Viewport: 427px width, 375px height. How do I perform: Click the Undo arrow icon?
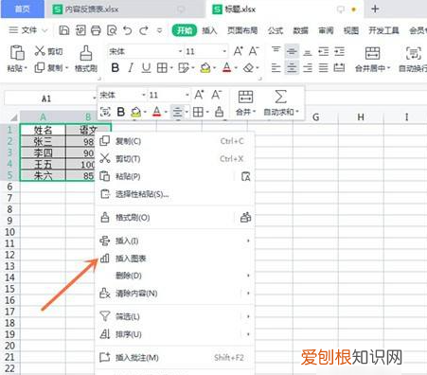(128, 30)
